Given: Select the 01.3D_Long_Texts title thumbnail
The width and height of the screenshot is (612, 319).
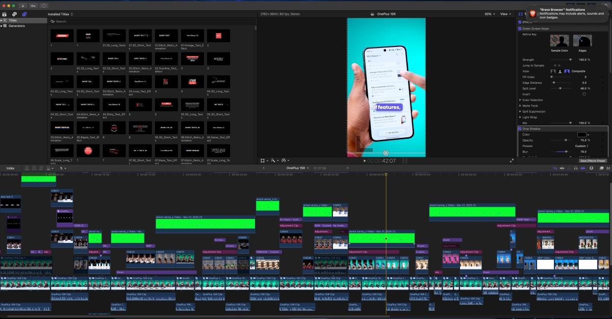Looking at the screenshot, I should 113,36.
